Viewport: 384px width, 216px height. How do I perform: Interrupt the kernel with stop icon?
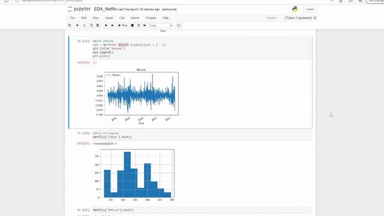(132, 25)
